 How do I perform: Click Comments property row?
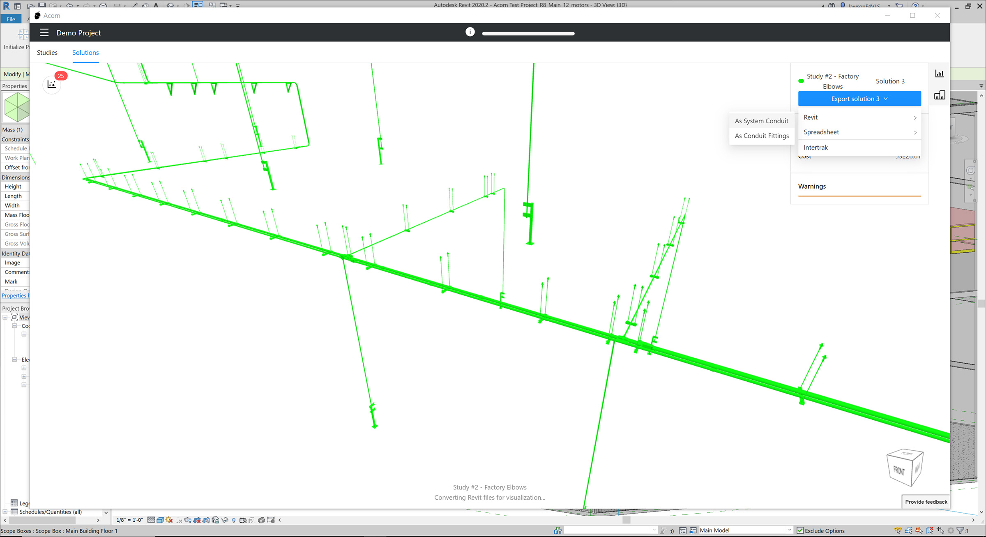15,272
